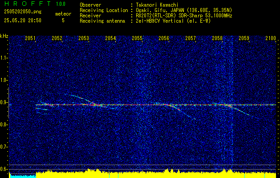Click the 2100 time marker
This screenshot has height=178, width=280.
[x=271, y=38]
